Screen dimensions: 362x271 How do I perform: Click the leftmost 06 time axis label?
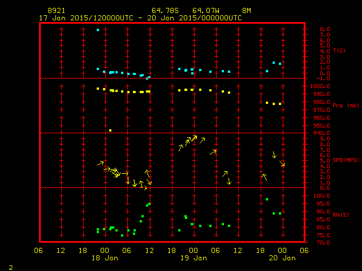[38, 250]
